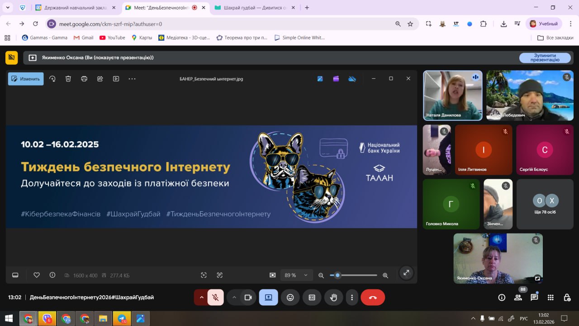The height and width of the screenshot is (326, 579).
Task: Click the red leave call button
Action: click(373, 297)
